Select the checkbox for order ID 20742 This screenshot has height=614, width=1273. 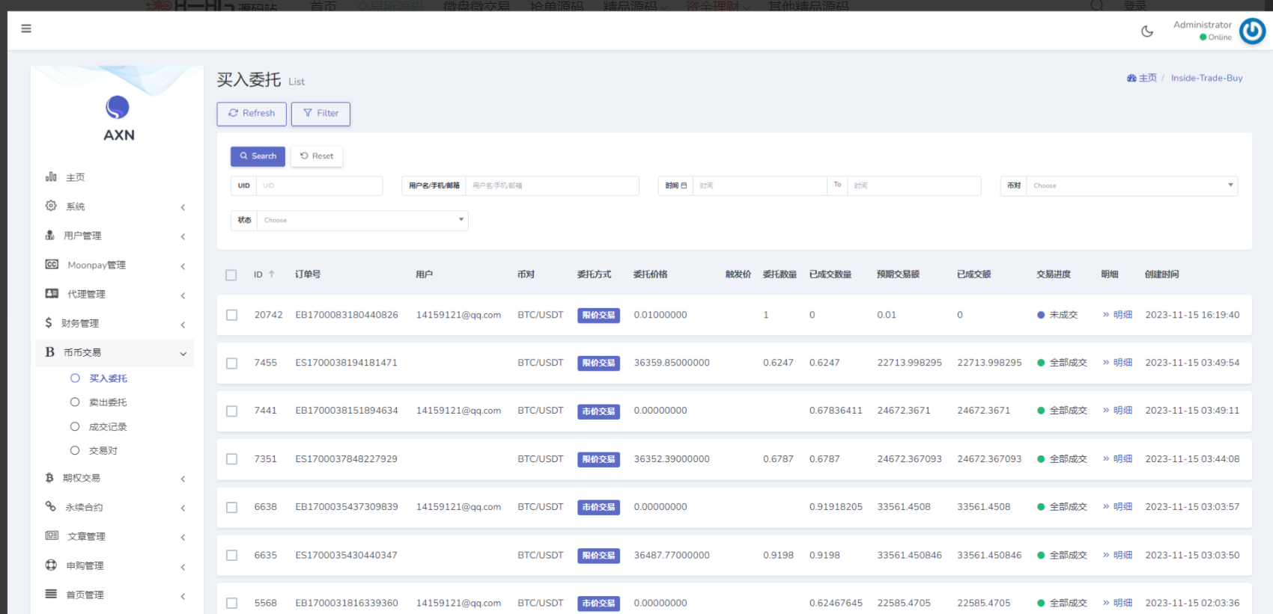[232, 316]
